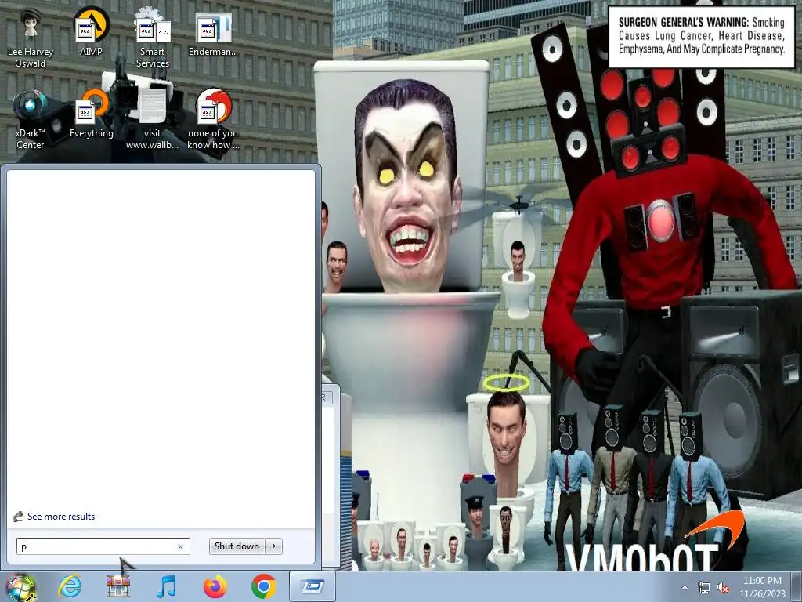Click the muted volume tray icon
Image resolution: width=802 pixels, height=602 pixels.
point(723,588)
